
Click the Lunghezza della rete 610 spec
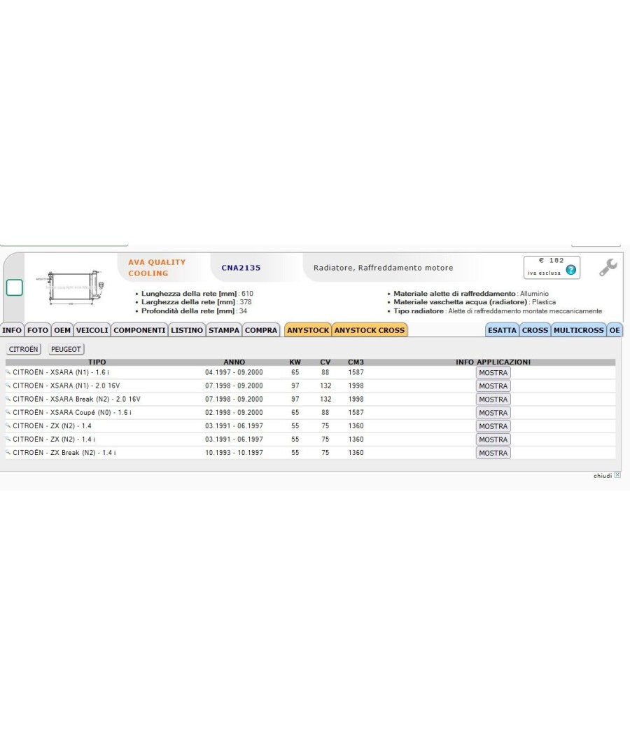(197, 294)
